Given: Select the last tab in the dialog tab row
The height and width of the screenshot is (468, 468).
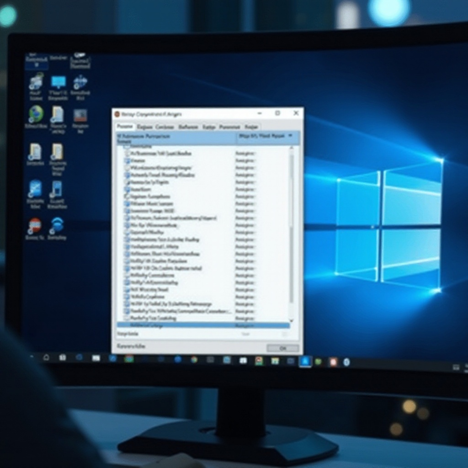Looking at the screenshot, I should click(x=251, y=127).
